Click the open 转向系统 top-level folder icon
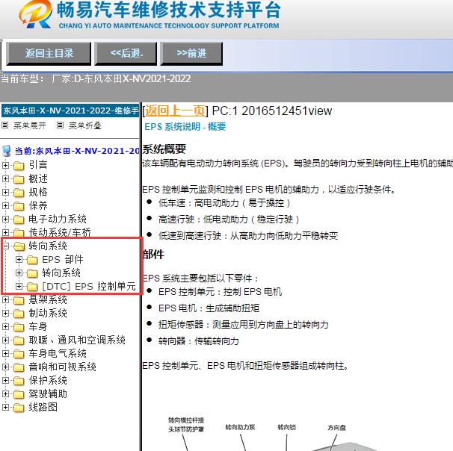The image size is (453, 451). point(19,246)
